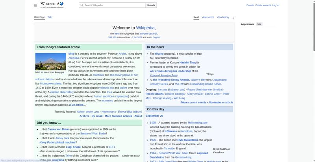The width and height of the screenshot is (315, 162).
Task: Click the 'Misti as seen from Arequipa' caption
Action: (x=50, y=72)
